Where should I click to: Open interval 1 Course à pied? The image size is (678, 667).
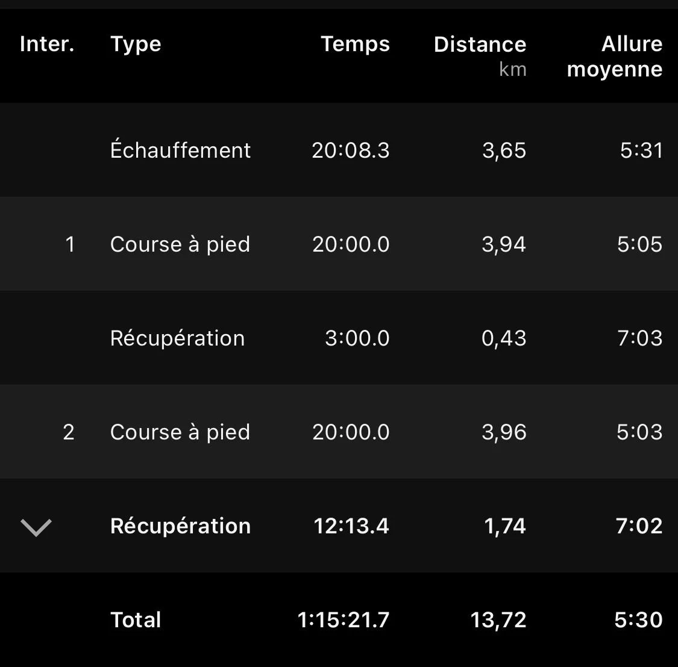point(339,244)
